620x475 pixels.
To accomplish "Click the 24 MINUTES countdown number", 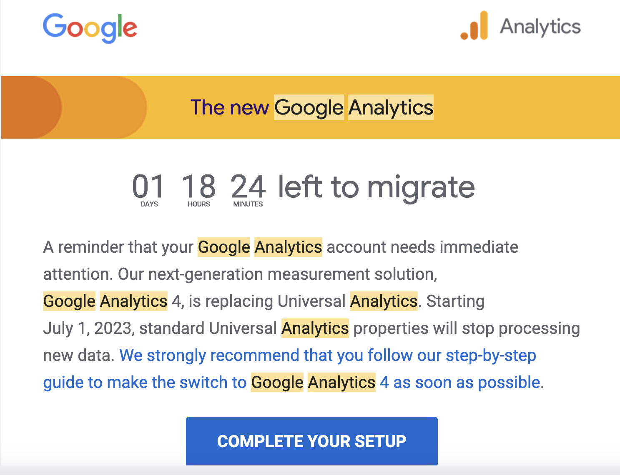I will click(248, 187).
